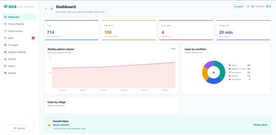
Task: Click the 4 active alerts message
Action: (x=70, y=128)
